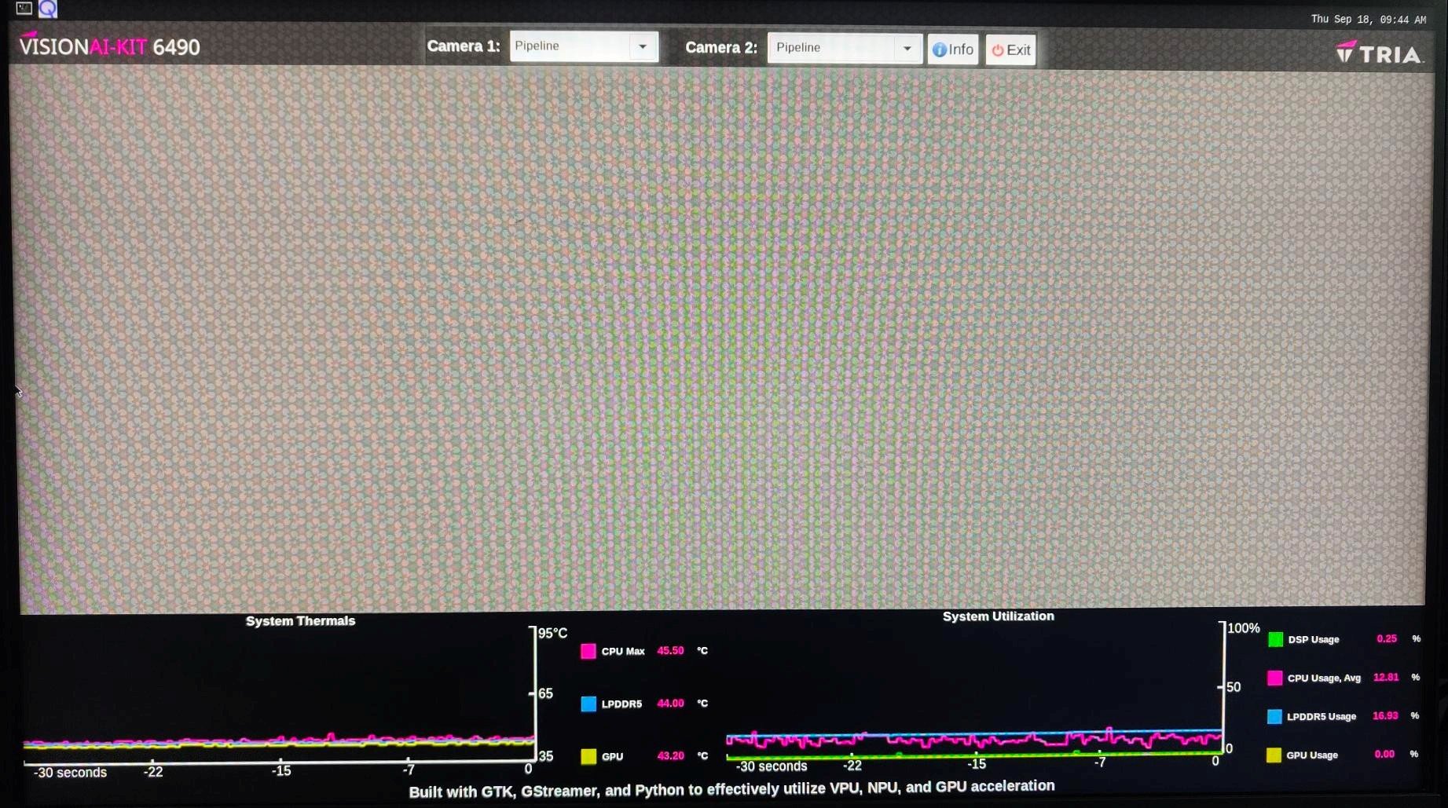
Task: Click the GPU Usage label
Action: [x=1312, y=755]
